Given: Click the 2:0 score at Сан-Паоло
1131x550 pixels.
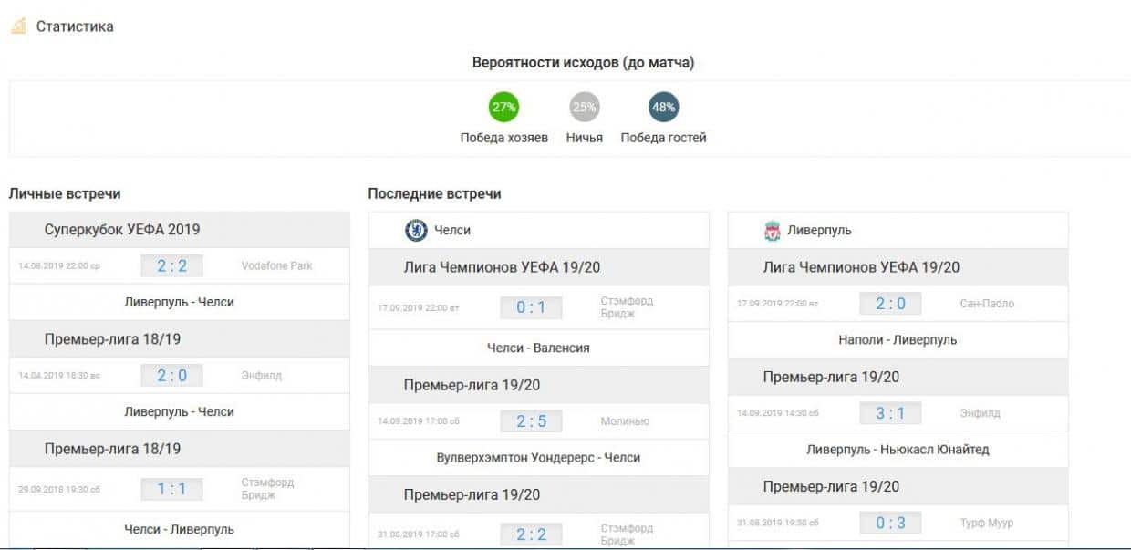Looking at the screenshot, I should (890, 303).
